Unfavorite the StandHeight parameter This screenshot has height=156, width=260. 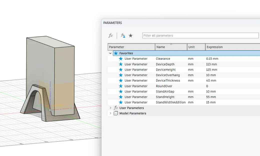pyautogui.click(x=121, y=97)
